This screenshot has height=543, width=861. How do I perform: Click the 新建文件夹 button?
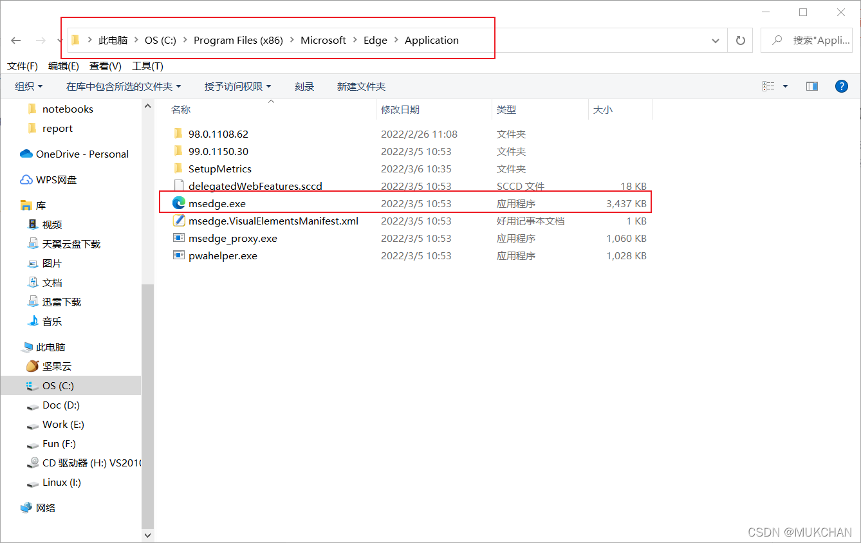click(361, 86)
